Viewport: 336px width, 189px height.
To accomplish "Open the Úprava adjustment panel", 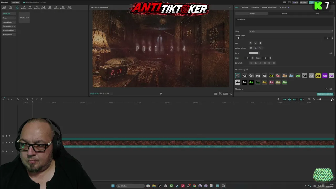I will [56, 7].
